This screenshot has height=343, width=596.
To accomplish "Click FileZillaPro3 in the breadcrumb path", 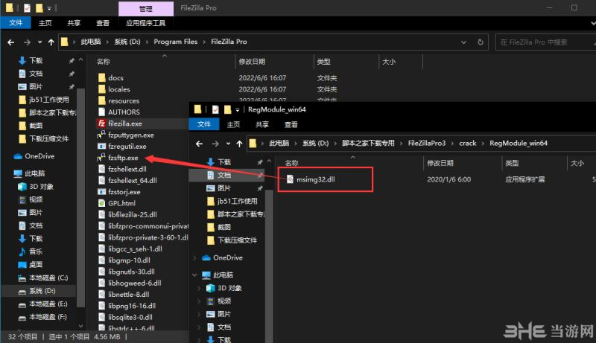I will [x=426, y=144].
